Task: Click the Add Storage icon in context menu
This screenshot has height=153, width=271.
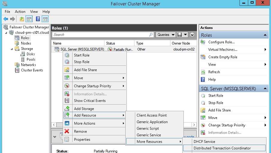Action: [x=67, y=108]
